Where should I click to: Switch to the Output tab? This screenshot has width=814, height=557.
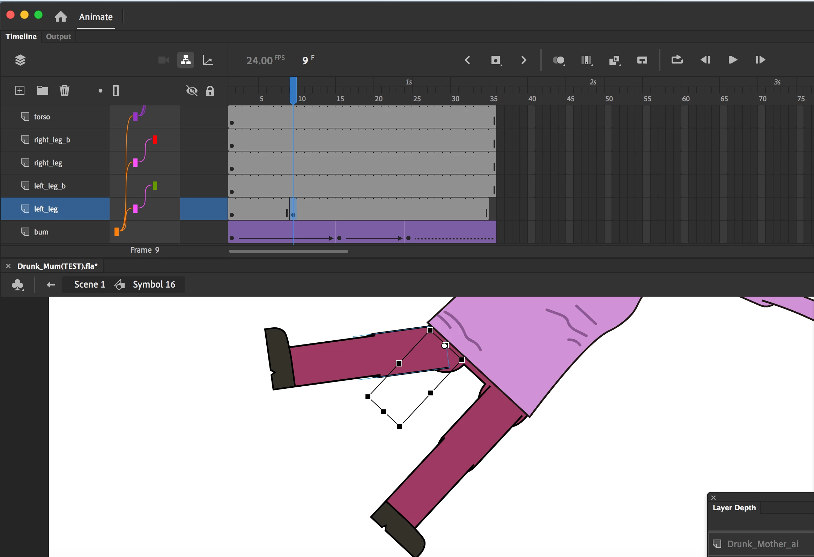point(58,36)
